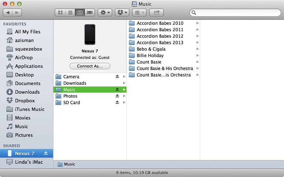Click the Share toolbar button

157,13
